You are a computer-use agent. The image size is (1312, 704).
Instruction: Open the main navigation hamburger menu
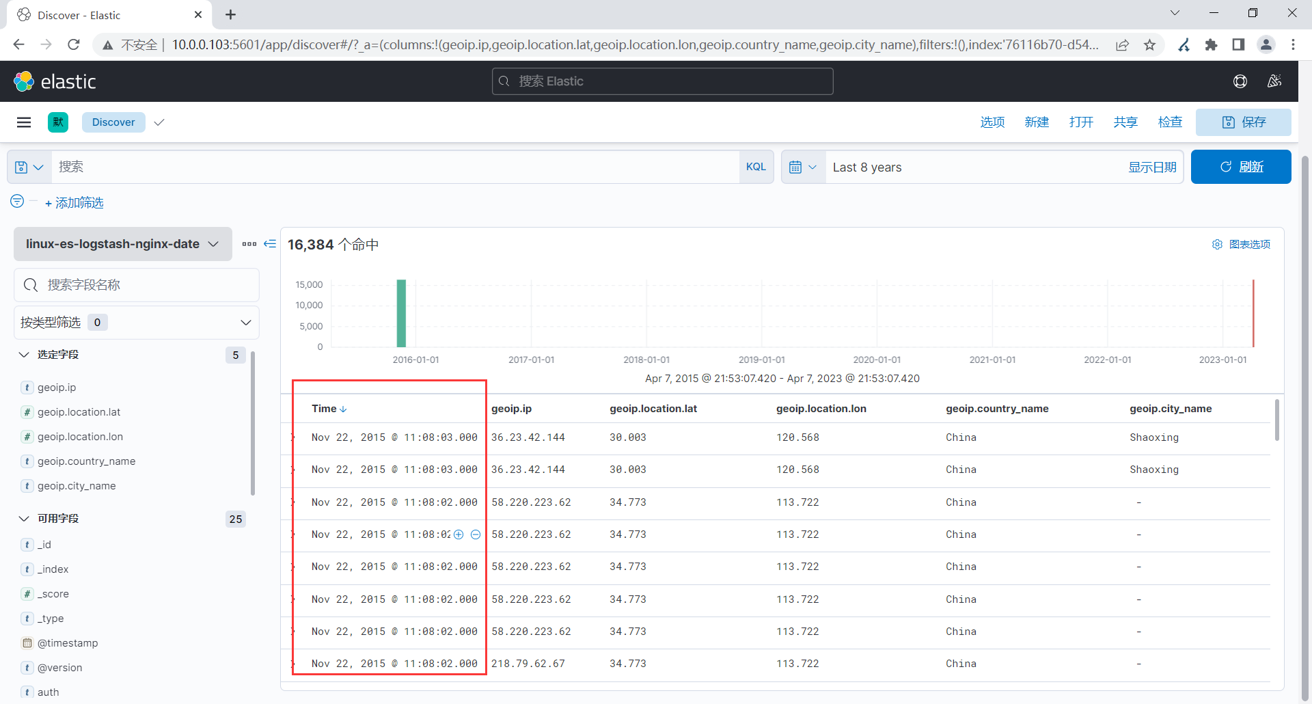pos(24,122)
